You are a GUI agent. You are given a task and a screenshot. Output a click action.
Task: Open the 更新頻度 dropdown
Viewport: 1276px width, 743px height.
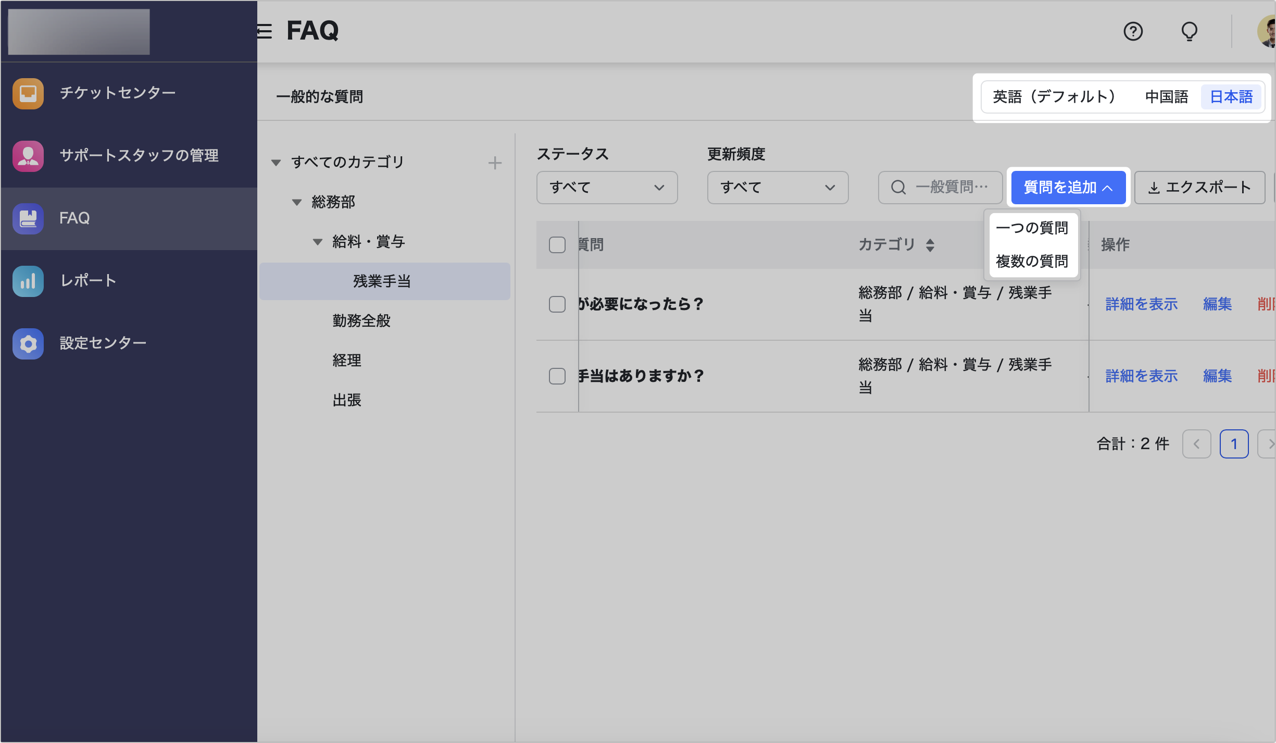point(778,187)
